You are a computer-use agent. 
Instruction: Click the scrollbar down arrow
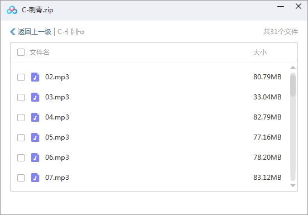pyautogui.click(x=293, y=185)
